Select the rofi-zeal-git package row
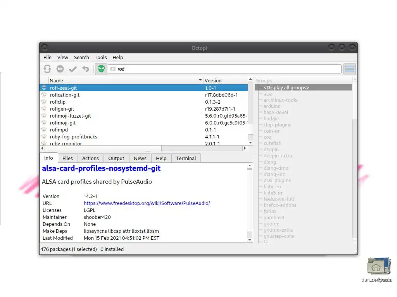The height and width of the screenshot is (297, 397). pyautogui.click(x=144, y=88)
